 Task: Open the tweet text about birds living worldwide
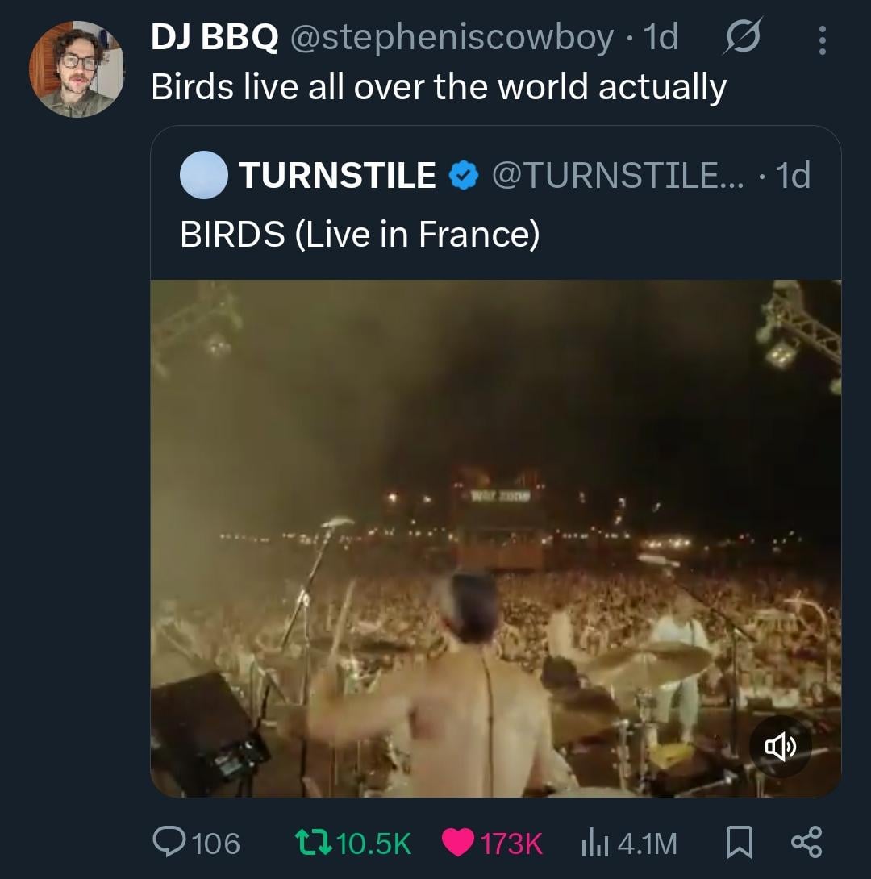click(439, 87)
